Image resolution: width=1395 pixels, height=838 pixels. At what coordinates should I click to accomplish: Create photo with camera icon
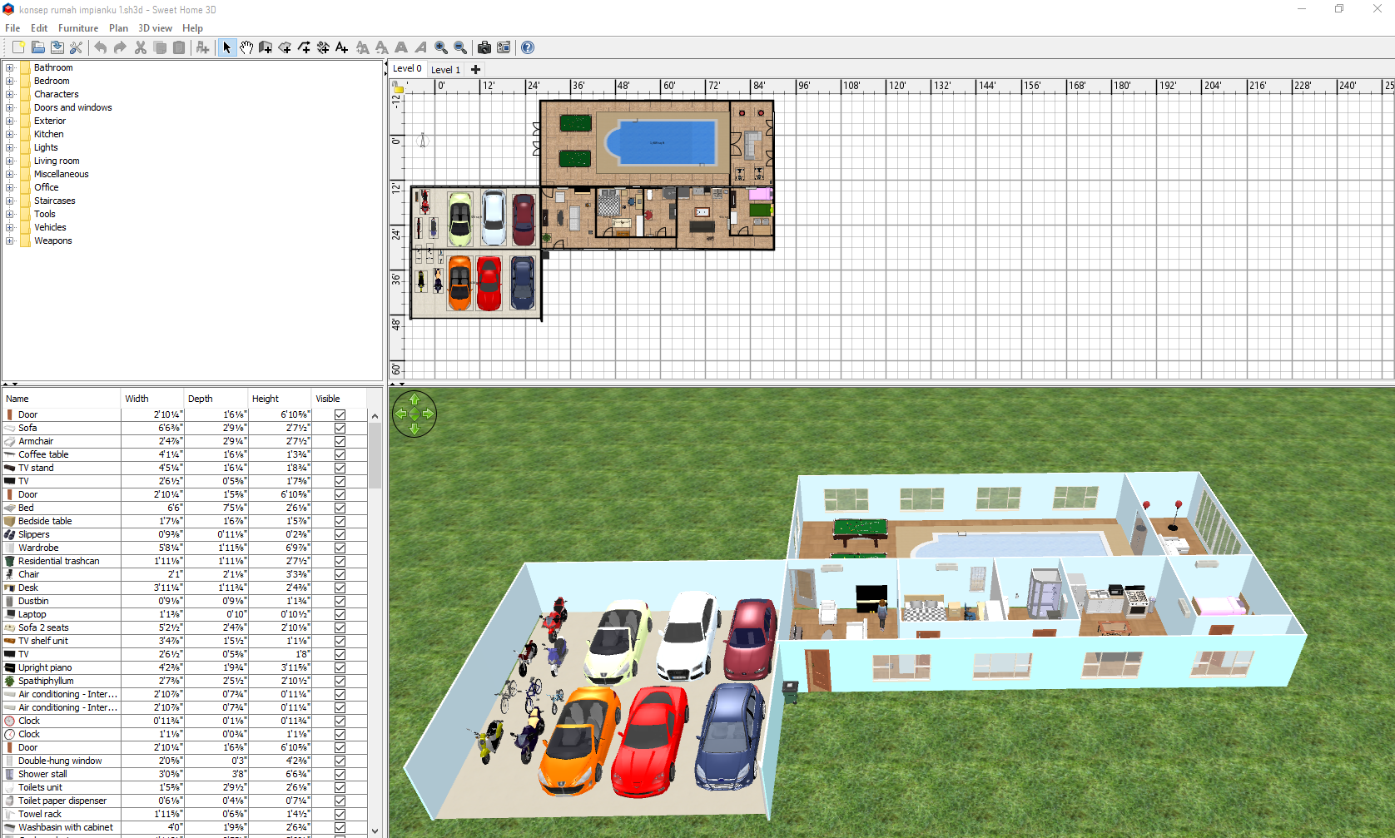(x=484, y=47)
